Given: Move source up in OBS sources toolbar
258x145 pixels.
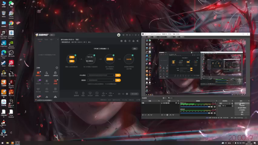Looking at the screenshot, I should point(171,115).
